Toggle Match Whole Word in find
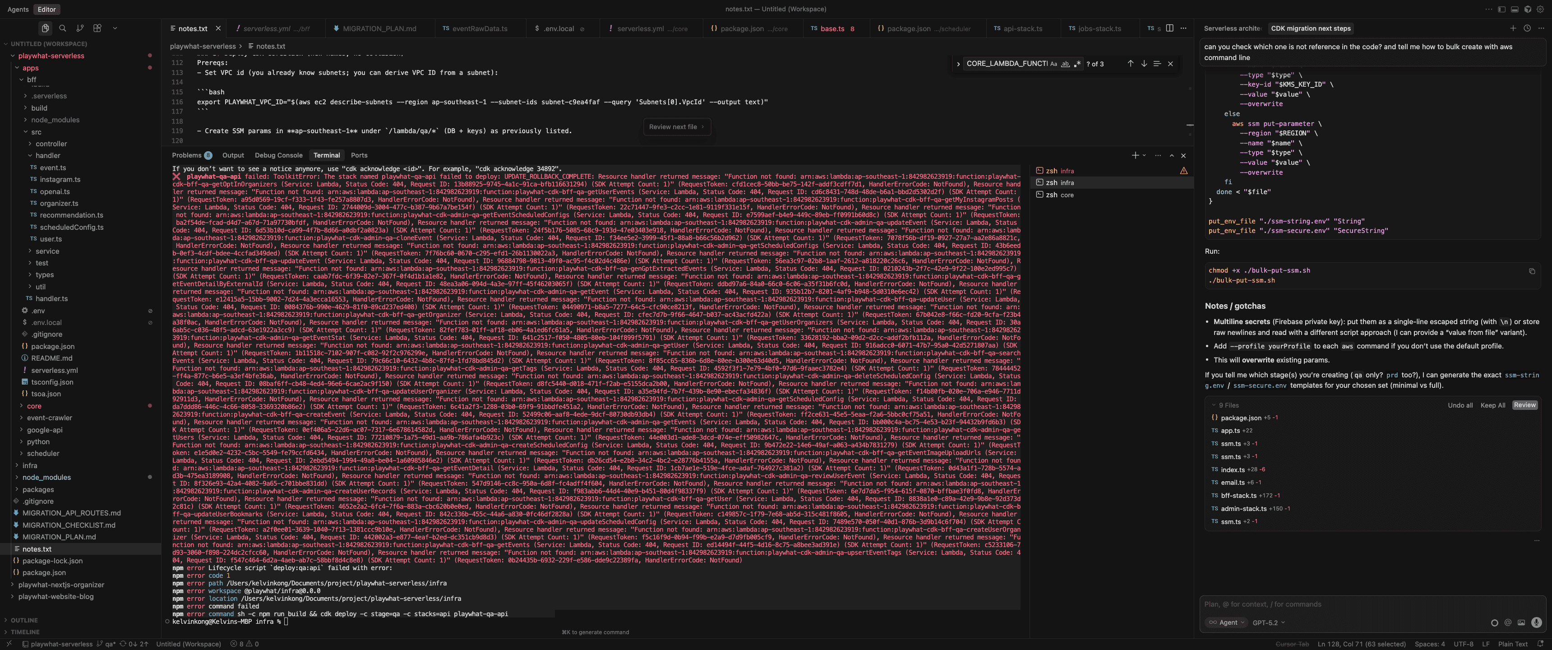This screenshot has width=1552, height=650. [1065, 64]
